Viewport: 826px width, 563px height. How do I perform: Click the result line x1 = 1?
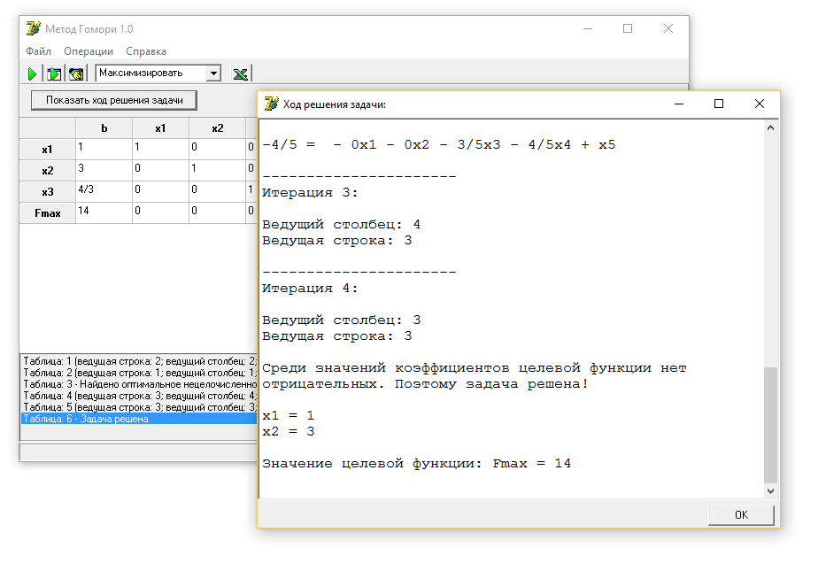288,415
